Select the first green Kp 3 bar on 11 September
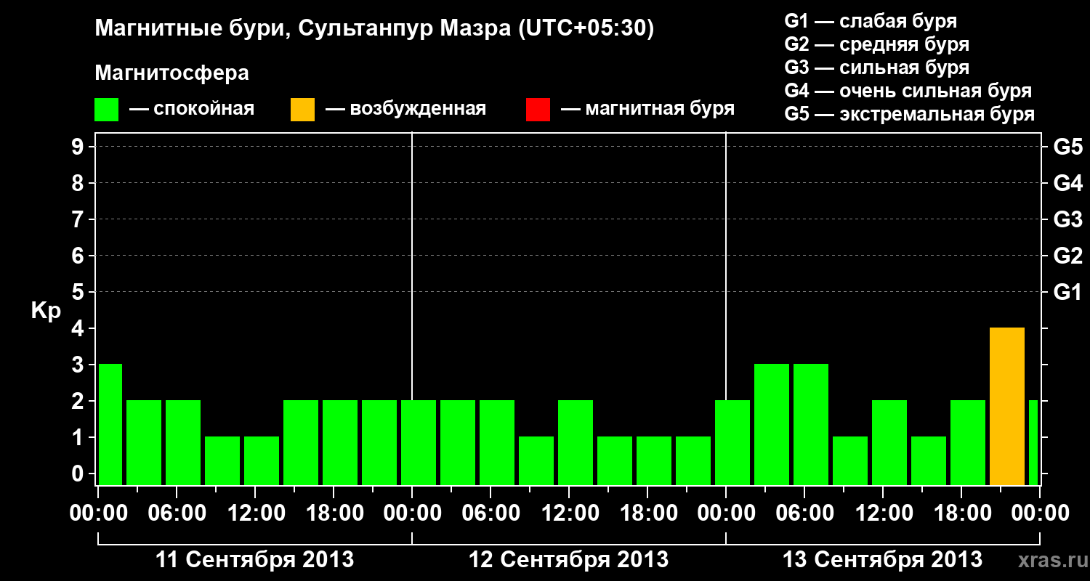The width and height of the screenshot is (1090, 581). pyautogui.click(x=110, y=424)
